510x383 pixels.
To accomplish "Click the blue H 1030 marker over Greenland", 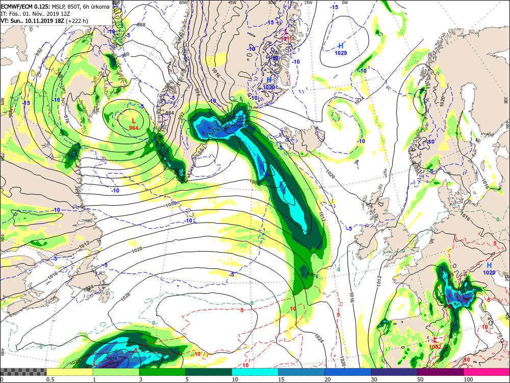I will click(x=269, y=83).
